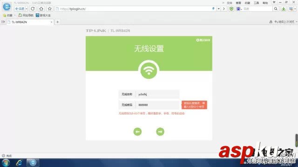The width and height of the screenshot is (298, 167).
Task: Click the skin shirt icon in title bar
Action: (x=274, y=2)
